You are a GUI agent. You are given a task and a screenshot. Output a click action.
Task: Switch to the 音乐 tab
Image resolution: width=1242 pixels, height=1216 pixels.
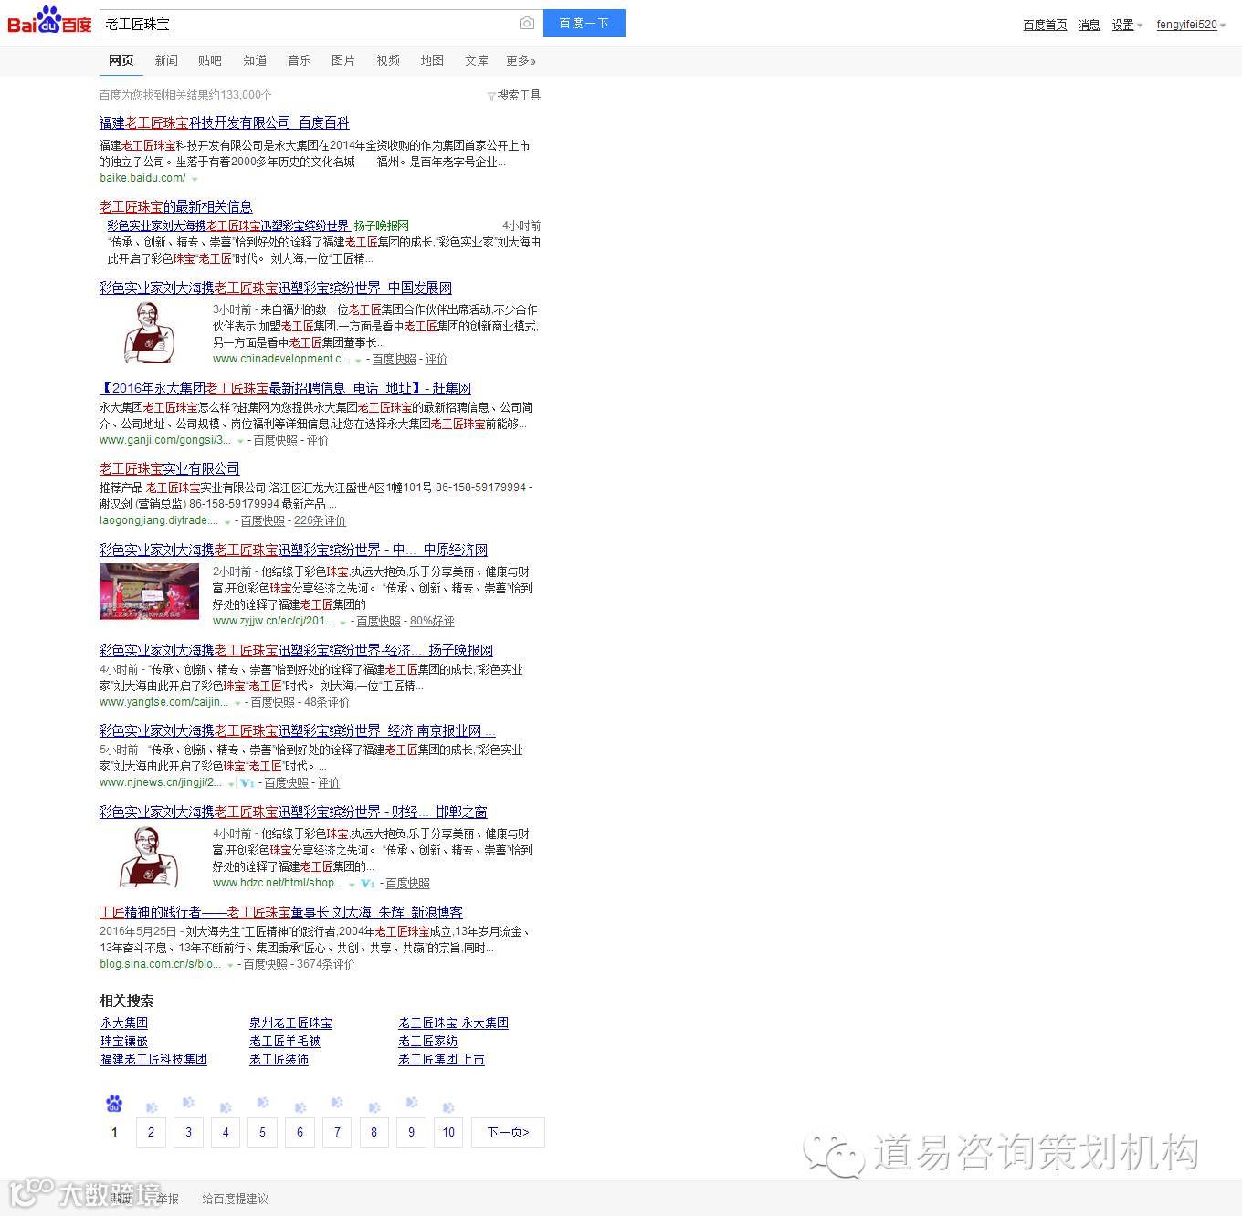(x=300, y=60)
